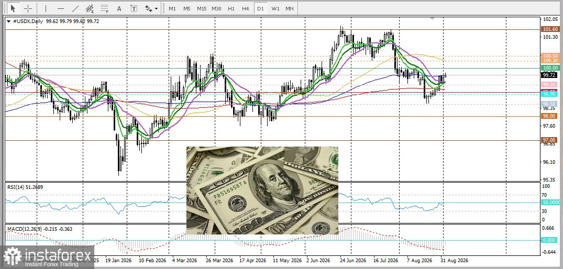Switch chart to M15 timeframe
The height and width of the screenshot is (269, 563).
[202, 8]
